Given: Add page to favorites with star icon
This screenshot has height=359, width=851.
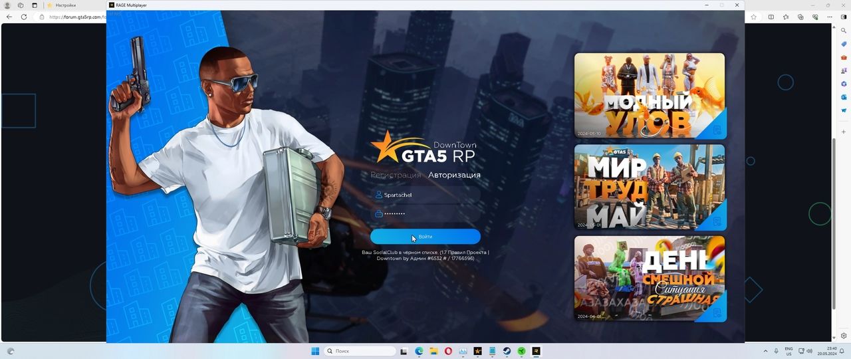Looking at the screenshot, I should pyautogui.click(x=754, y=17).
